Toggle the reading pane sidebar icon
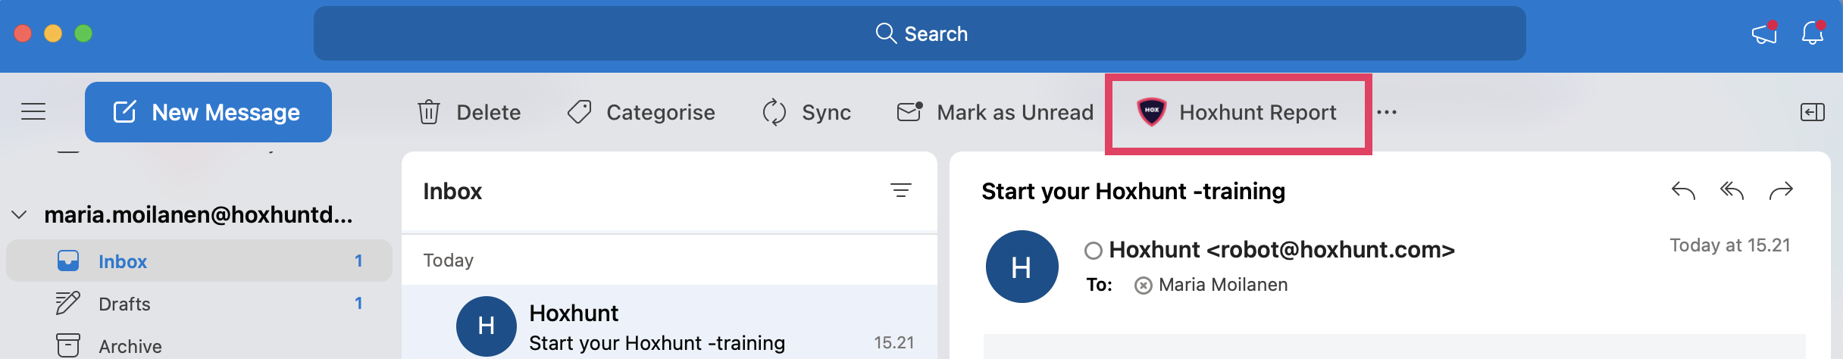The image size is (1843, 359). coord(1812,112)
